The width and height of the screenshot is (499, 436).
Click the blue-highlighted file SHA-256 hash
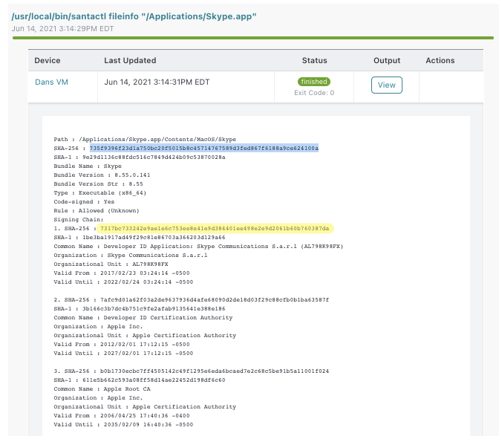coord(204,149)
